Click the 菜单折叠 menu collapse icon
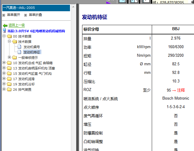The width and height of the screenshot is (194, 151). point(25,15)
